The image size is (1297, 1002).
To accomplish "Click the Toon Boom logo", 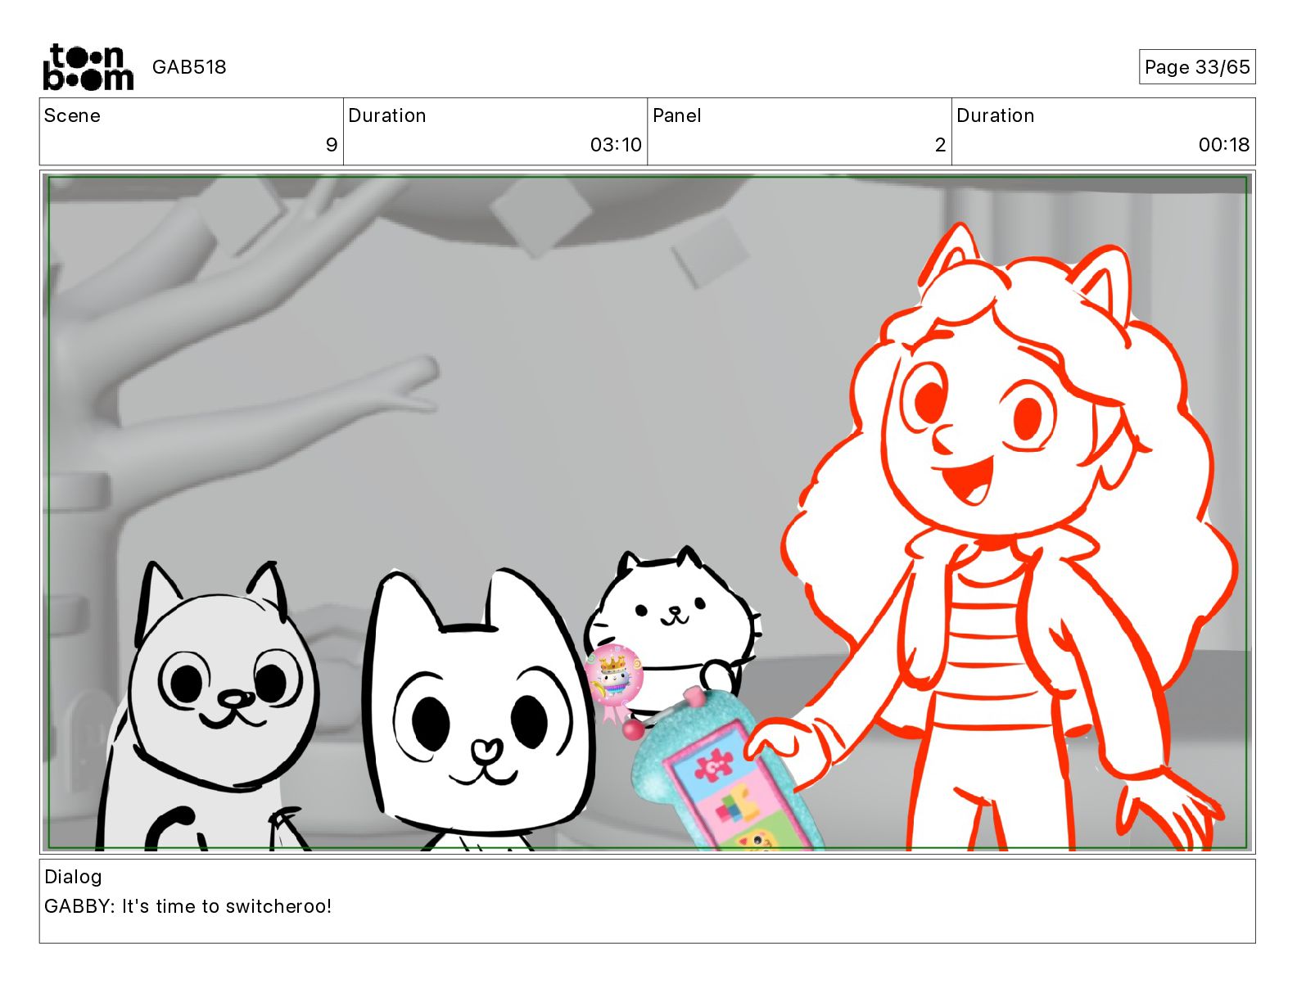I will (88, 66).
